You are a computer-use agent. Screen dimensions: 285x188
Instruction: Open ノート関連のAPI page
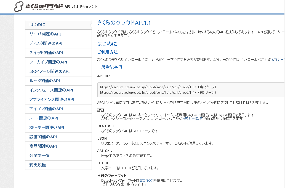44,118
